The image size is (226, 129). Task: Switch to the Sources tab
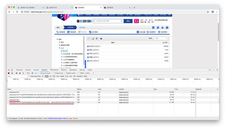coord(36,70)
